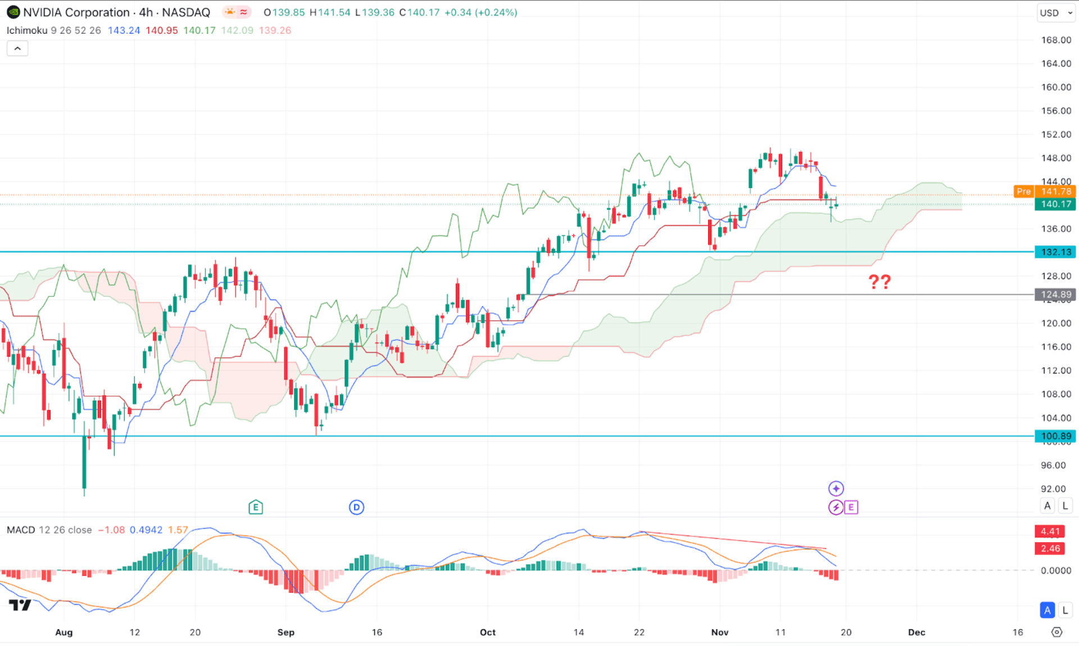Click the Ichimoku 143.24 conversion line value
This screenshot has width=1079, height=646.
point(124,30)
